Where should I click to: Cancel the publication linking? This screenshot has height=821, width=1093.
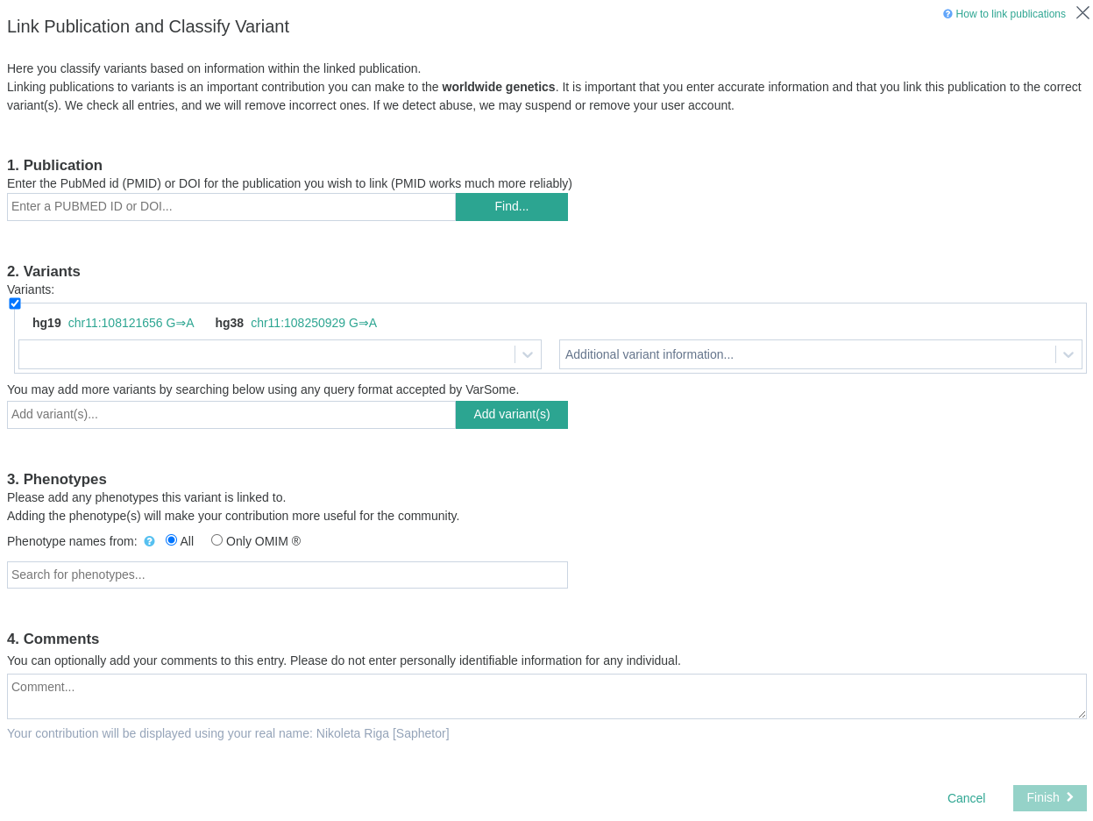click(x=966, y=798)
